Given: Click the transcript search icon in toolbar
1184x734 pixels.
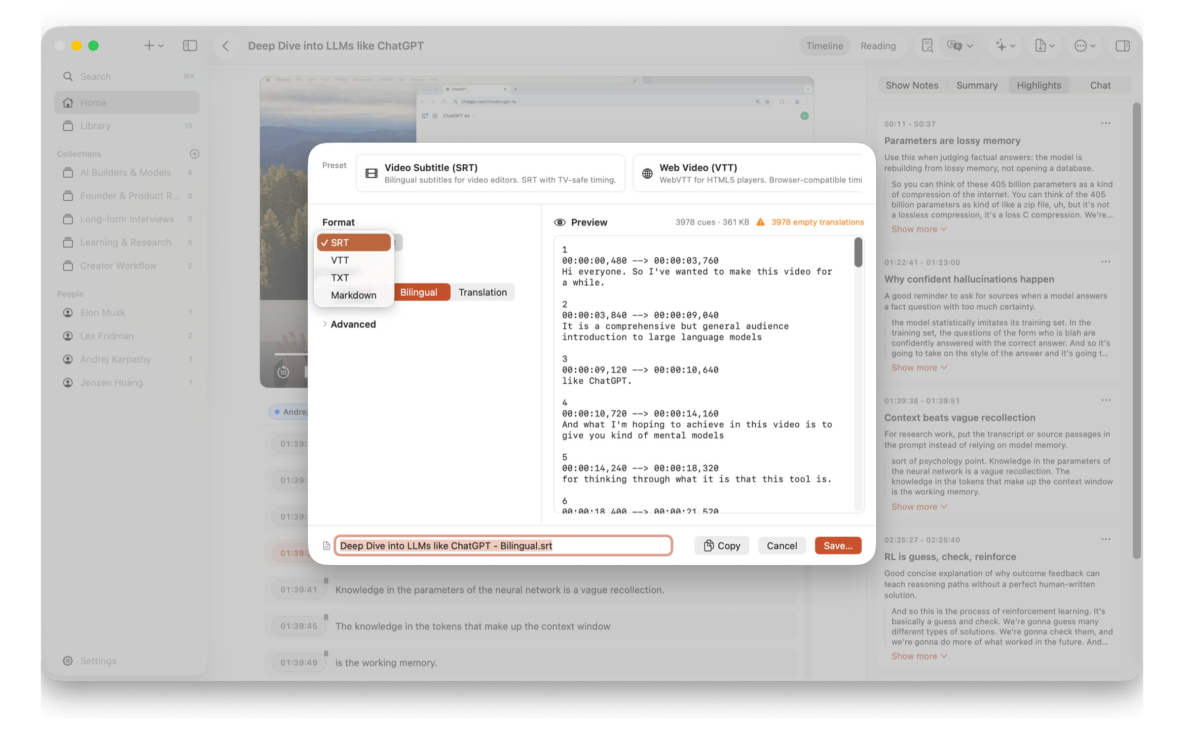Looking at the screenshot, I should click(927, 46).
